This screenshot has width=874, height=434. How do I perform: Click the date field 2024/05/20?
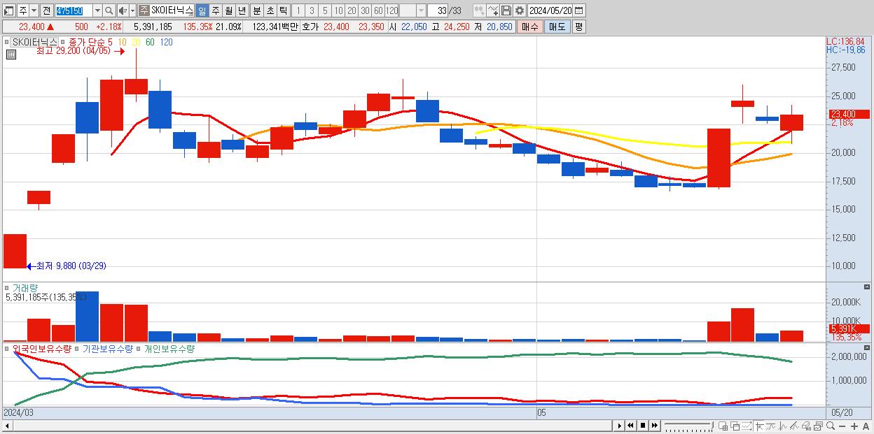click(550, 10)
